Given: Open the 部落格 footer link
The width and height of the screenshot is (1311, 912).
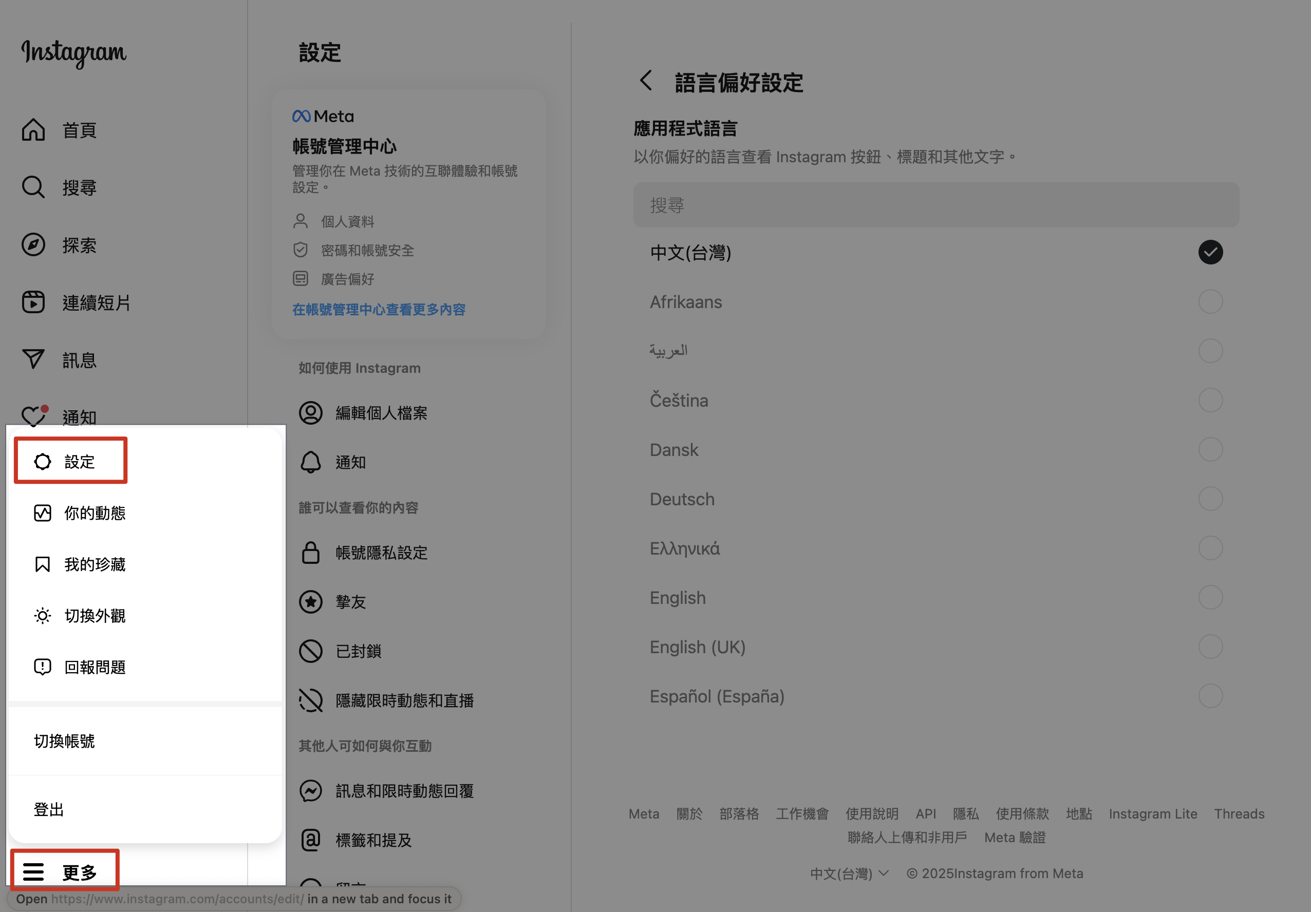Looking at the screenshot, I should 739,814.
